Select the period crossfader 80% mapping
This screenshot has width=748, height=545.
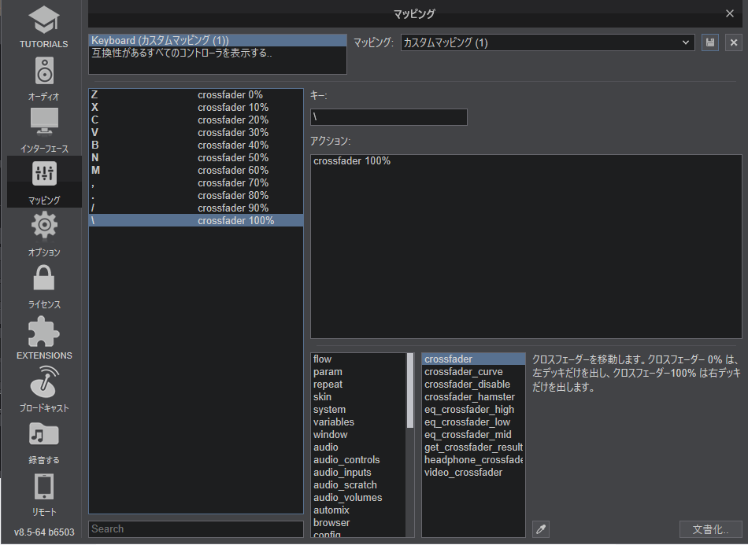pos(195,195)
